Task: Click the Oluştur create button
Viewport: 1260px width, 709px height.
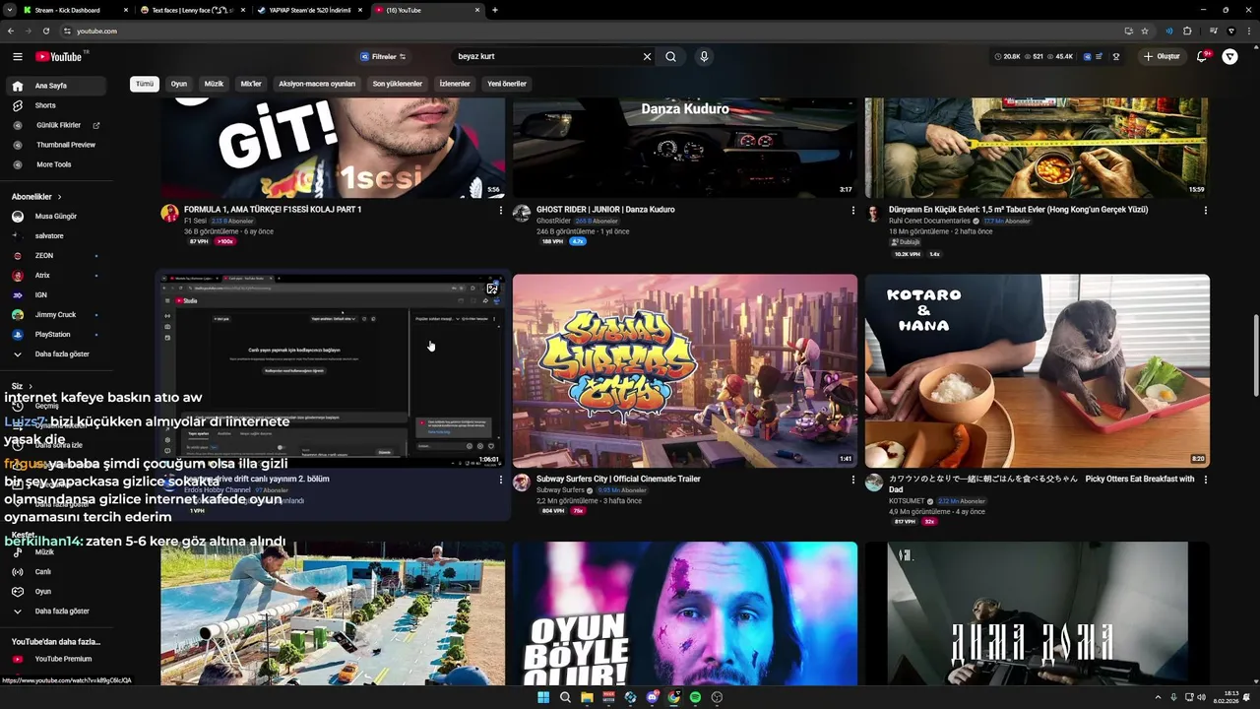Action: click(x=1162, y=57)
